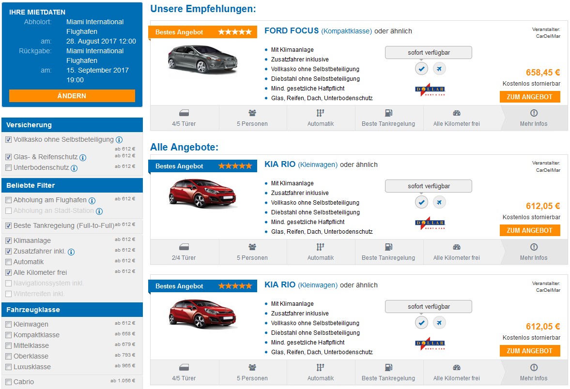Select the Kompaktklasse vehicle class
Screen dimensions: 570x389
[9, 335]
